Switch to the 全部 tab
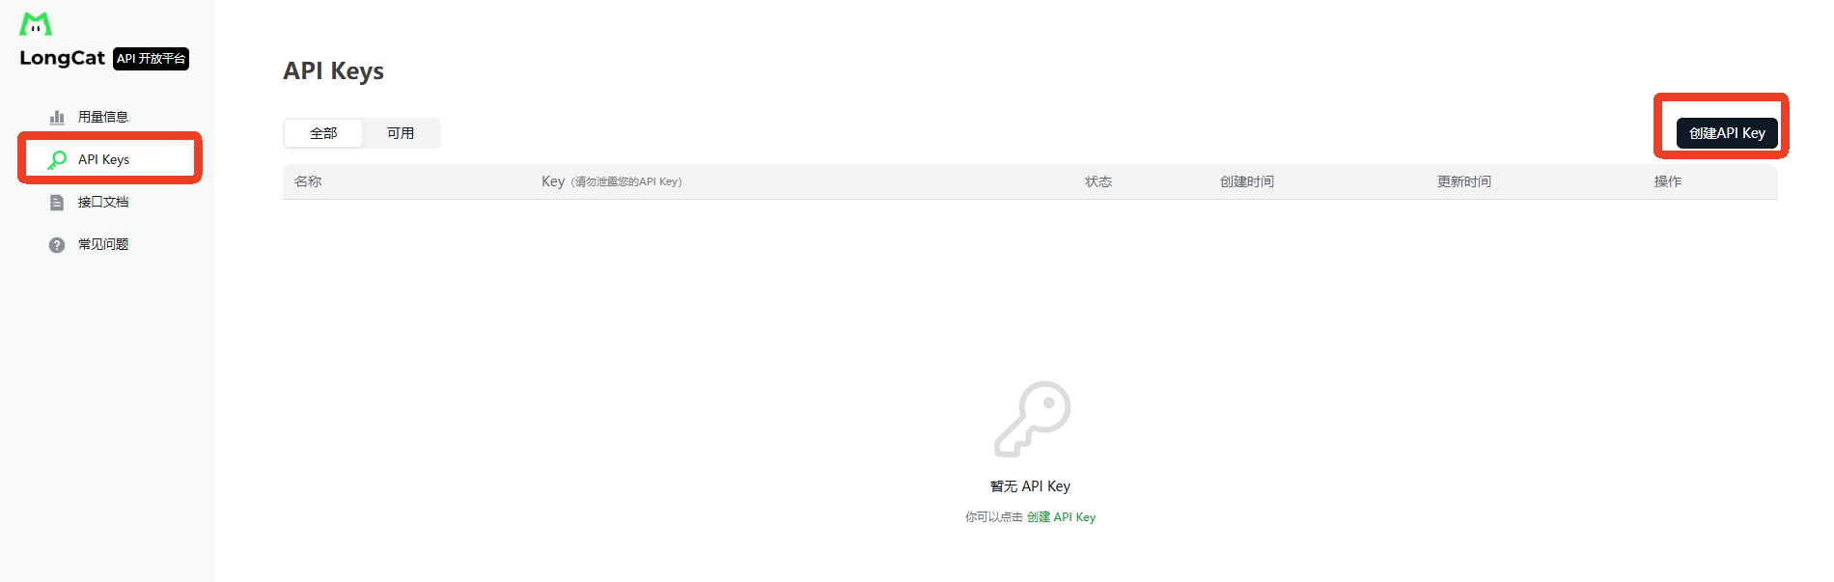 323,133
